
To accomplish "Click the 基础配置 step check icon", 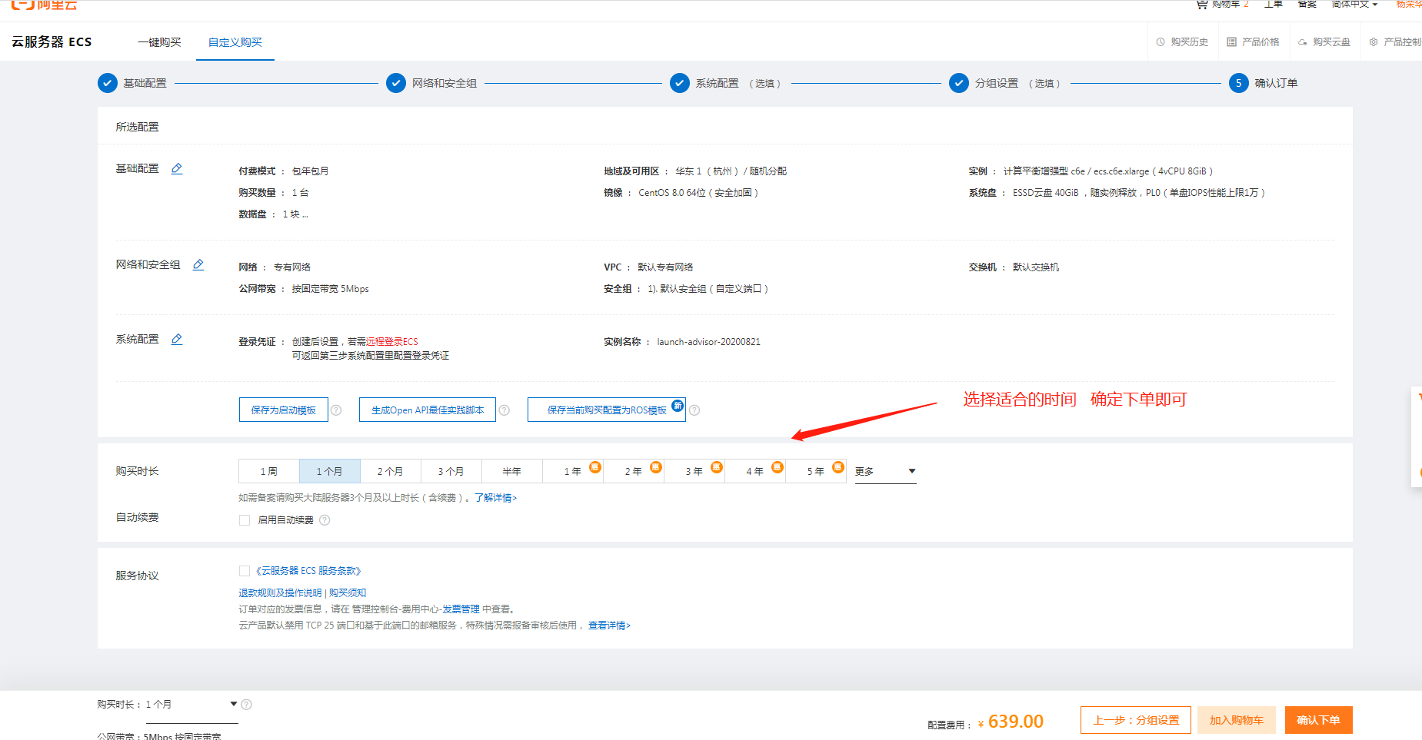I will click(x=108, y=83).
